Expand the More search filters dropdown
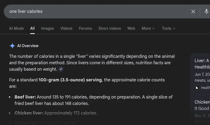This screenshot has height=125, width=210. [x=148, y=28]
